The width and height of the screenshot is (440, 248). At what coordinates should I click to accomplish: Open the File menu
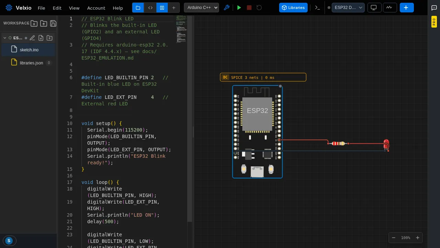pyautogui.click(x=41, y=8)
